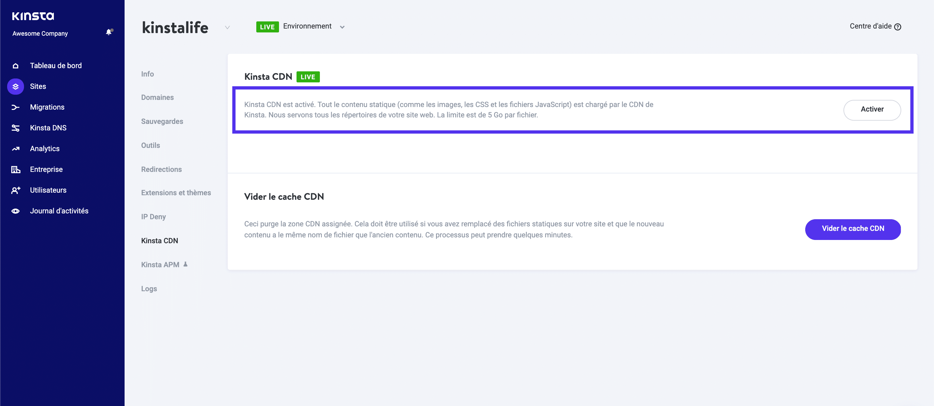Viewport: 934px width, 406px height.
Task: Click the Entreprise icon in sidebar
Action: point(16,169)
